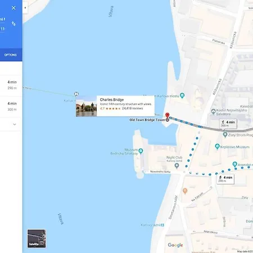
Task: Click Charles Bridge photo thumbnail
Action: [x=86, y=106]
